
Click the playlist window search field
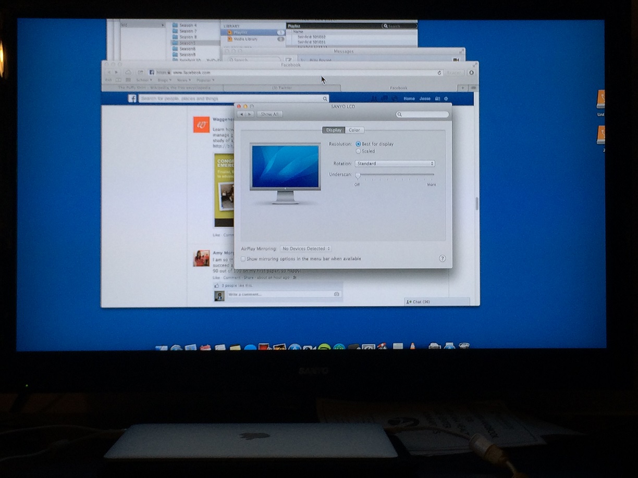(x=399, y=26)
